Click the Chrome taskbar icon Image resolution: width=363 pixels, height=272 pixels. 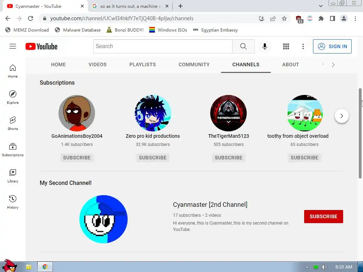pos(45,267)
